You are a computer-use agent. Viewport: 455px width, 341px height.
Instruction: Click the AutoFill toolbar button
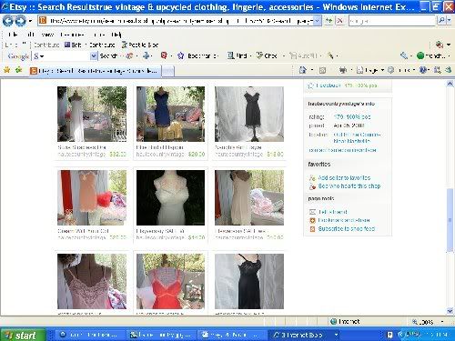point(303,55)
